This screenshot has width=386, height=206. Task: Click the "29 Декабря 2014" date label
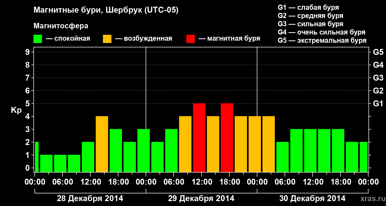click(201, 199)
